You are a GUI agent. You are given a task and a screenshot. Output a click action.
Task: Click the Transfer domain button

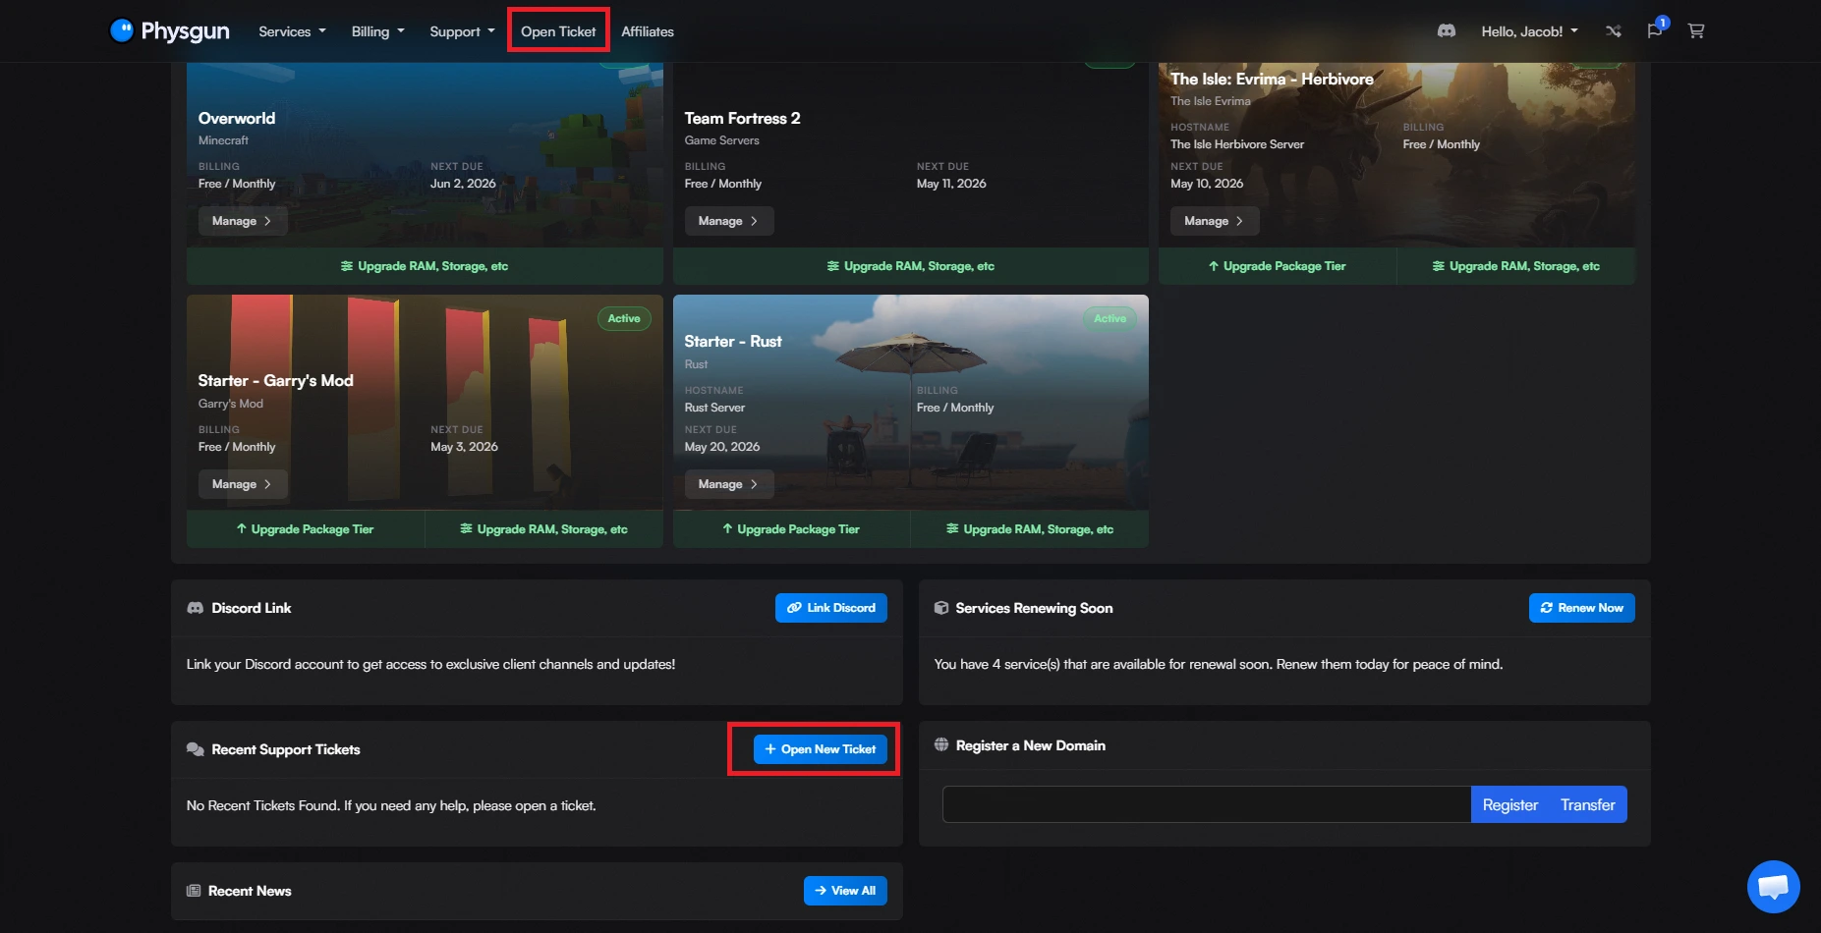(1588, 804)
